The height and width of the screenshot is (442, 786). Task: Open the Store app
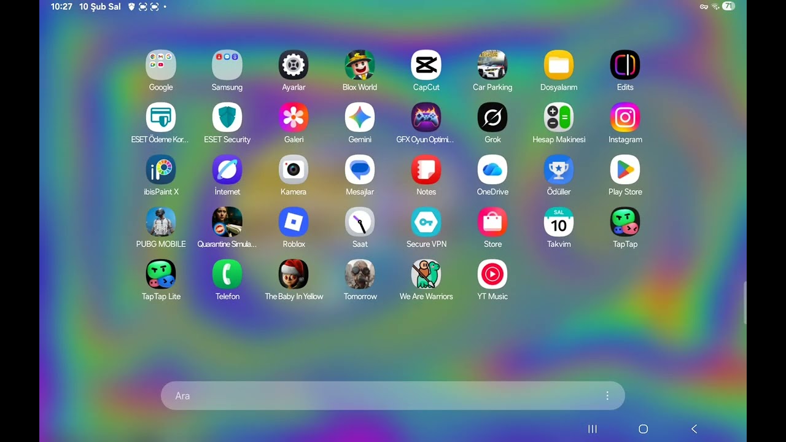point(492,222)
